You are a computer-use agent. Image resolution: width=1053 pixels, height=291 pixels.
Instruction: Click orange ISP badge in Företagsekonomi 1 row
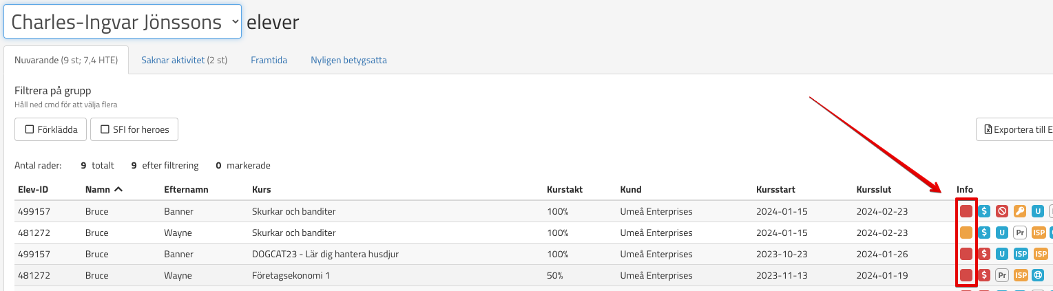pos(1021,275)
